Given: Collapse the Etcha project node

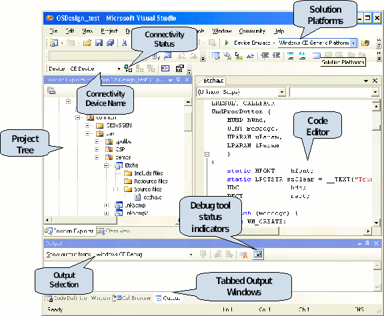Looking at the screenshot, I should click(x=106, y=166).
